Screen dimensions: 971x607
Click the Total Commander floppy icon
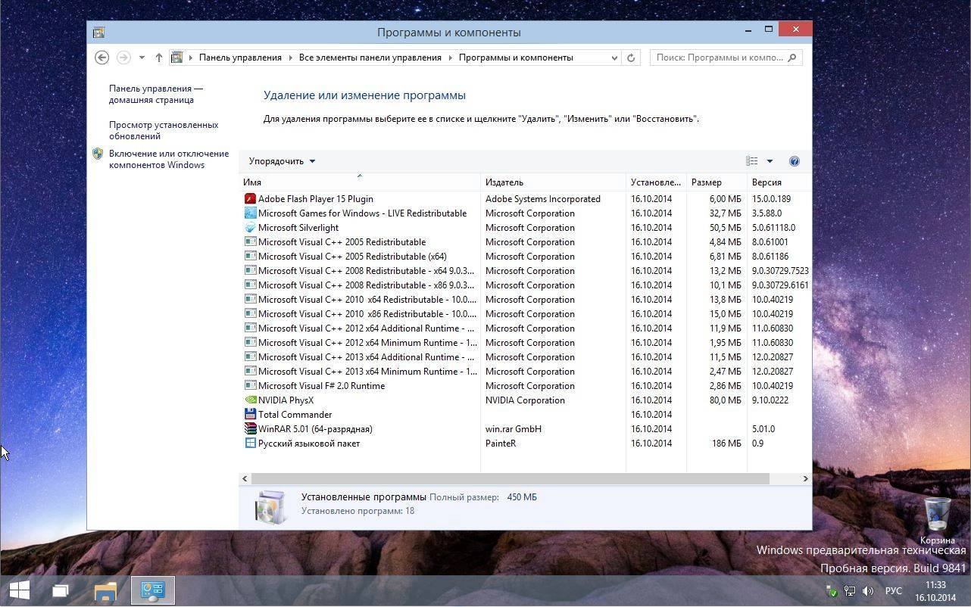[250, 415]
